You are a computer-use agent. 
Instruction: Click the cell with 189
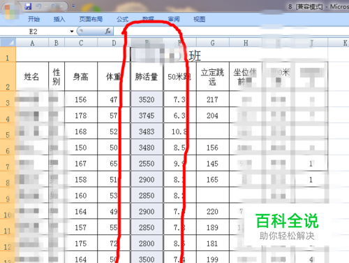coord(213,227)
